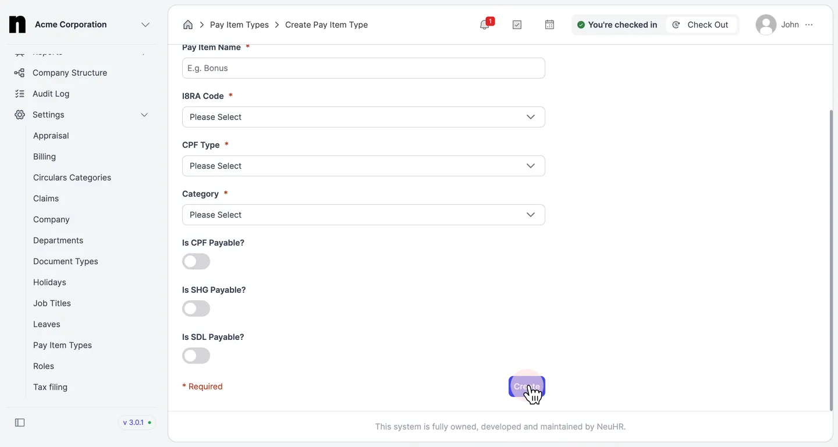The width and height of the screenshot is (838, 447).
Task: Click John's avatar picture
Action: (766, 24)
